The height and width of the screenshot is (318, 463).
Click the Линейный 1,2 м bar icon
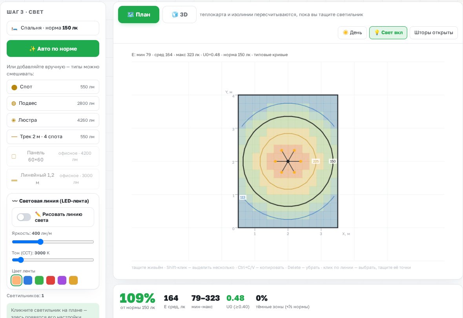coord(14,180)
